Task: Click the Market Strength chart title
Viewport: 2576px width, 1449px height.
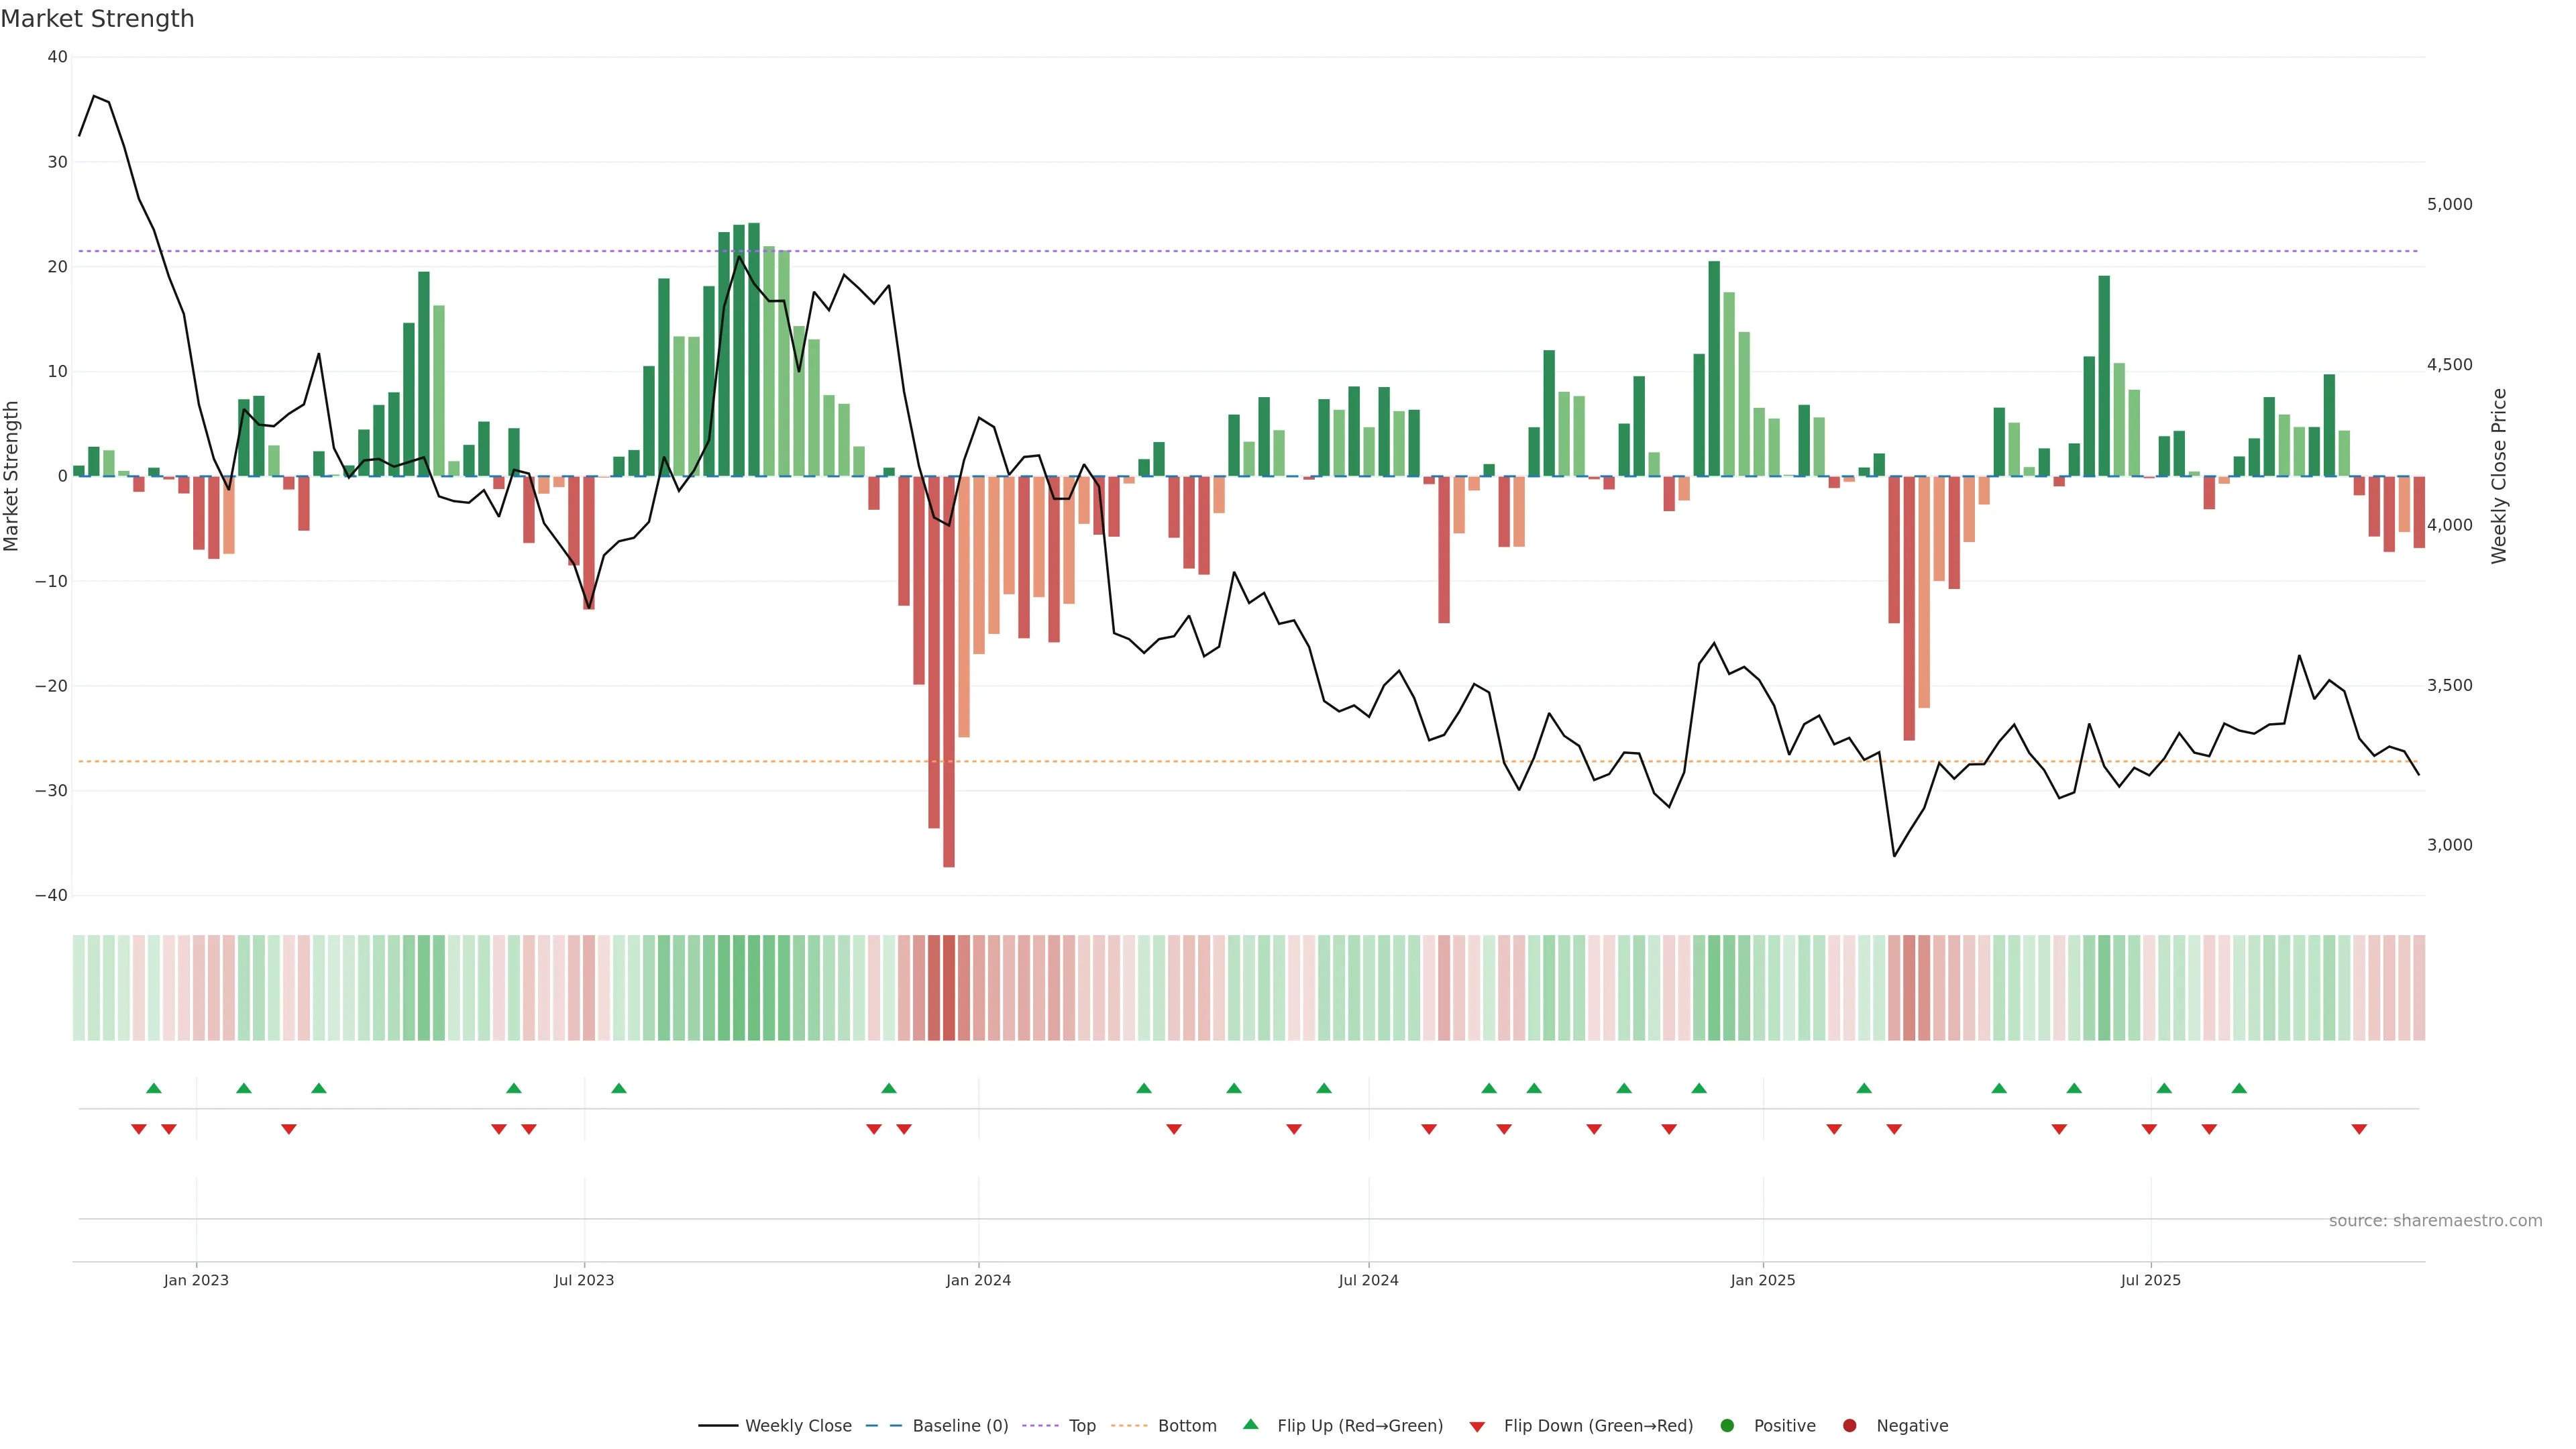Action: (97, 19)
